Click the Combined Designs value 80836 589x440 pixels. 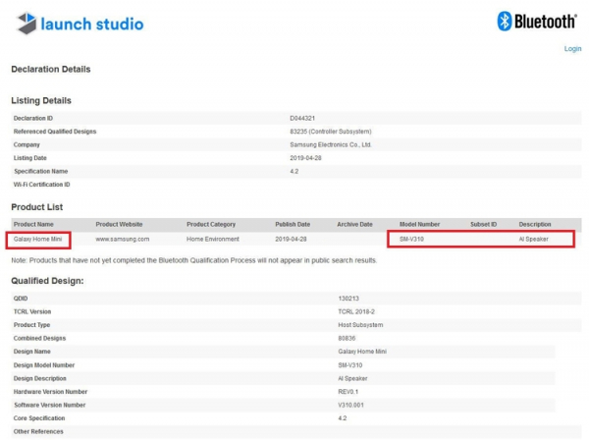347,337
